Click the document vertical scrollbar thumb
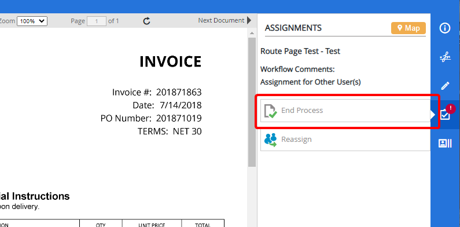Viewport: 460px width, 227px height. coord(252,102)
